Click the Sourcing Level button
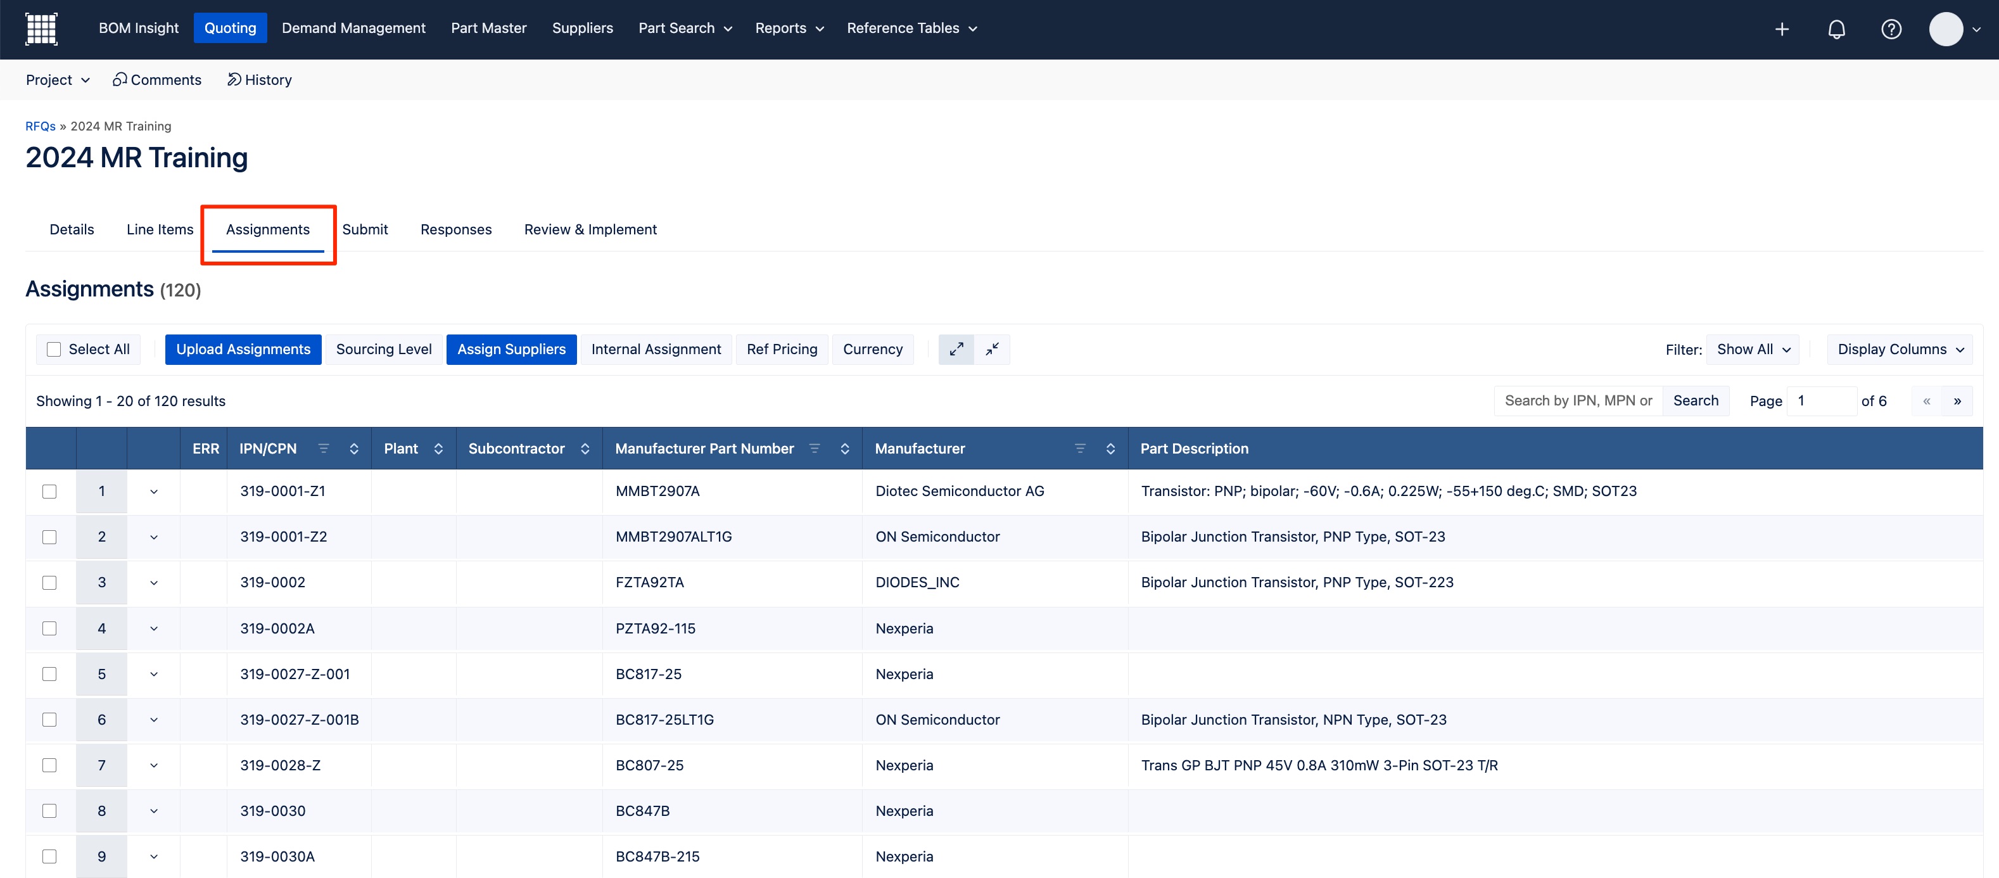The image size is (1999, 878). point(384,349)
